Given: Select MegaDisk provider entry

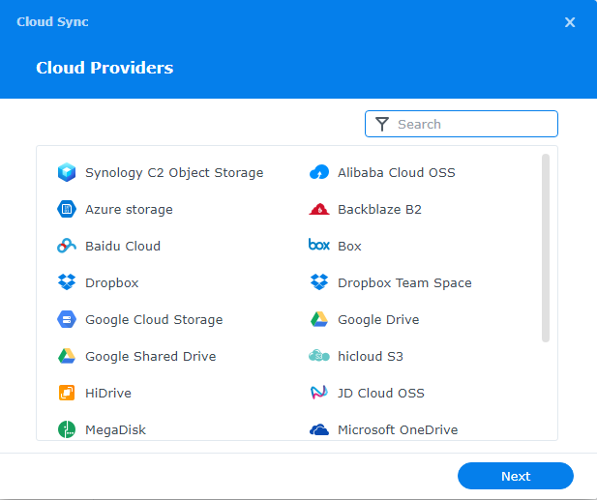Looking at the screenshot, I should click(x=115, y=430).
